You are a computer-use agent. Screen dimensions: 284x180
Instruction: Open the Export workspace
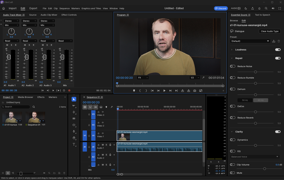[33, 8]
